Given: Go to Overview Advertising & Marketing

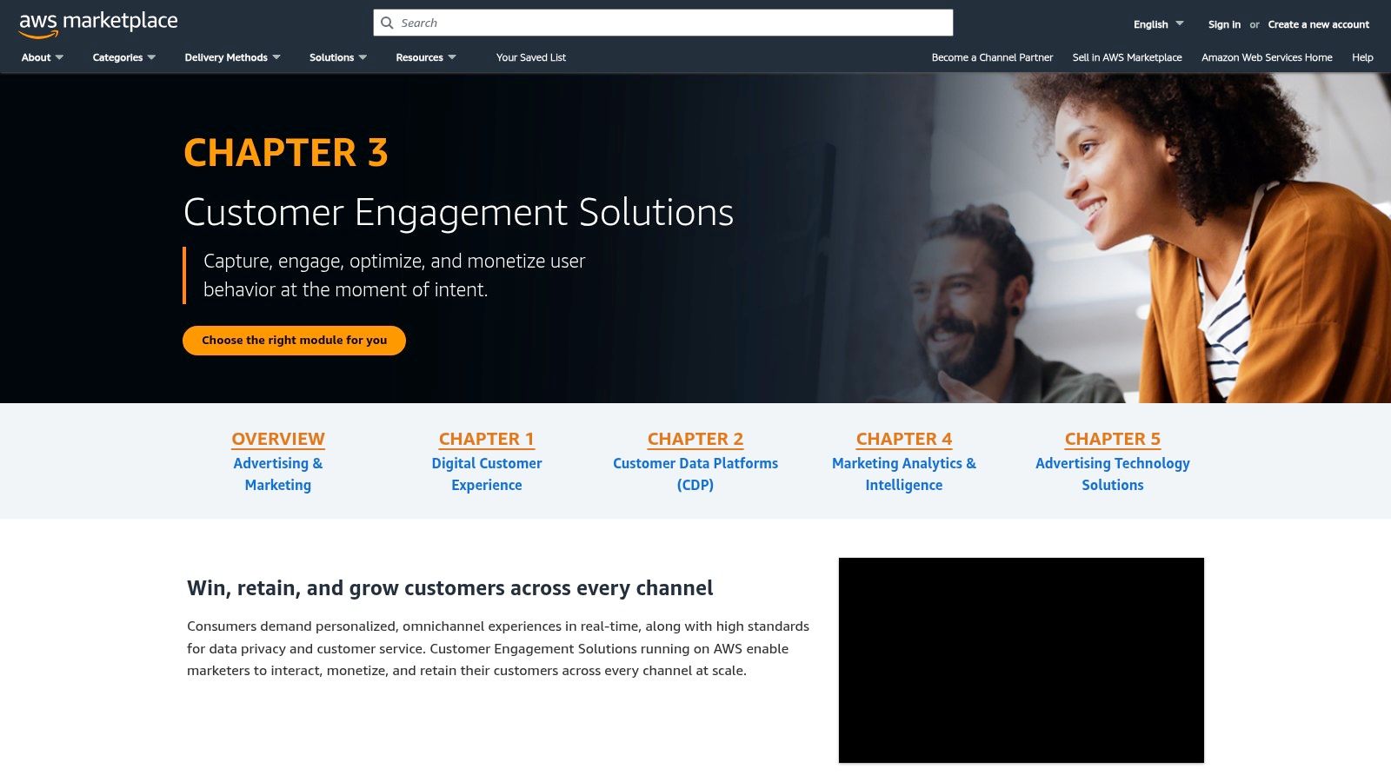Looking at the screenshot, I should 278,461.
